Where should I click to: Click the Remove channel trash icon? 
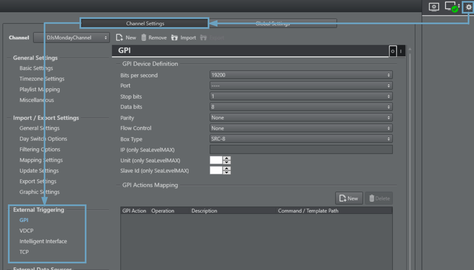point(144,38)
